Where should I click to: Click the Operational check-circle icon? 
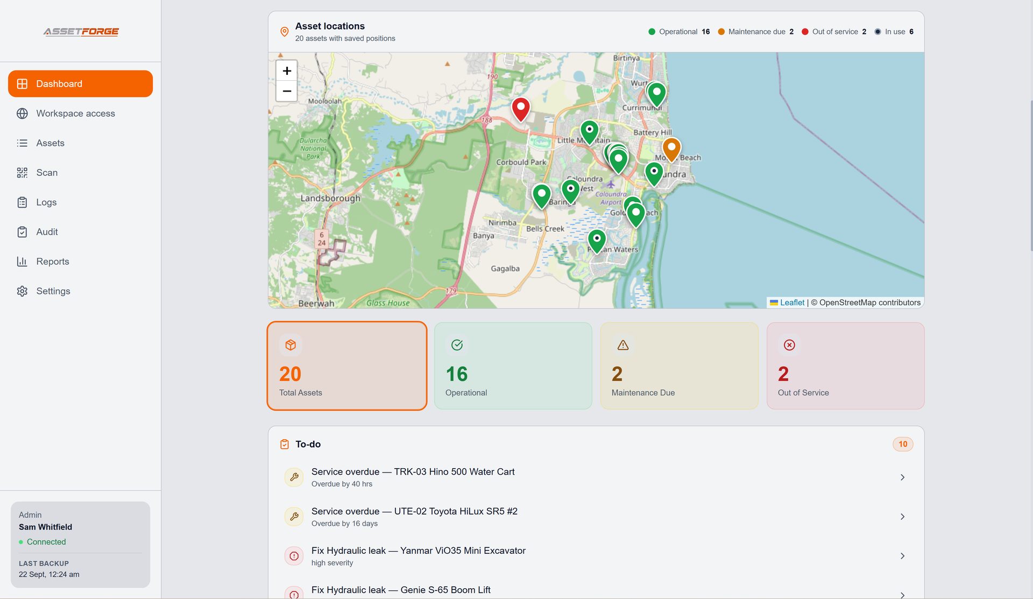(x=457, y=345)
